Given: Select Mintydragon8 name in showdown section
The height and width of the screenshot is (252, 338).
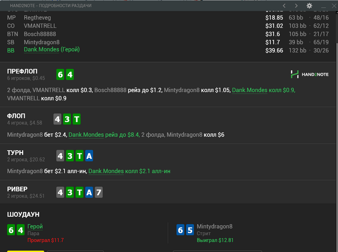Looking at the screenshot, I should (x=214, y=226).
